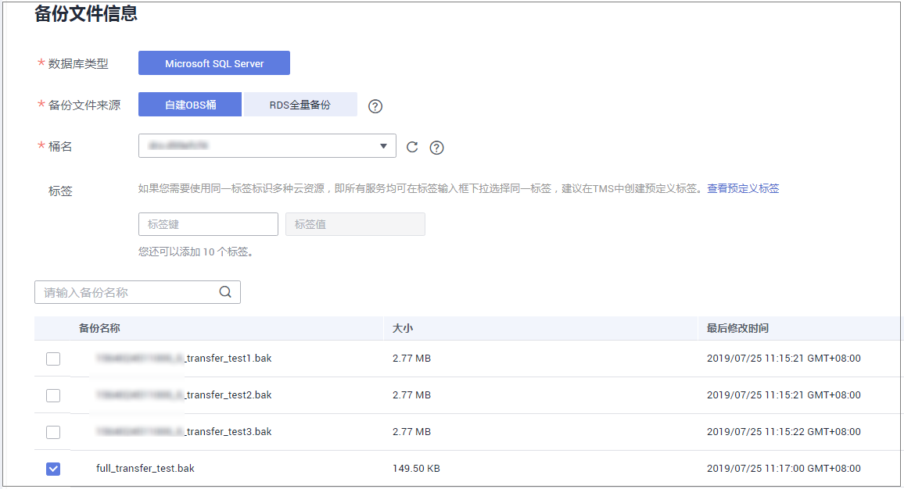Uncheck the full_transfer_test.bak checkbox
The height and width of the screenshot is (489, 904).
click(53, 469)
